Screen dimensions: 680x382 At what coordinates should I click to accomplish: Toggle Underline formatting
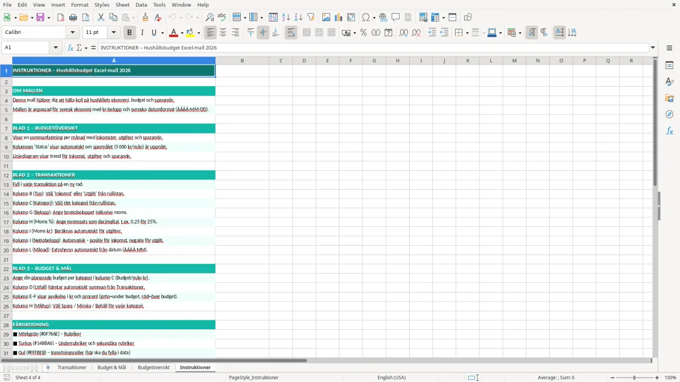click(154, 33)
